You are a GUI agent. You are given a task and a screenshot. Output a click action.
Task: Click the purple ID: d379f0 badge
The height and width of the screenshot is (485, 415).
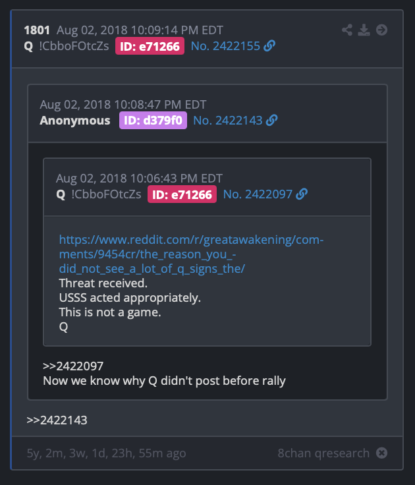(153, 121)
